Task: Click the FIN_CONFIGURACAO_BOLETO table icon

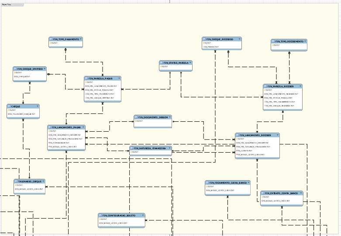Action: click(100, 215)
